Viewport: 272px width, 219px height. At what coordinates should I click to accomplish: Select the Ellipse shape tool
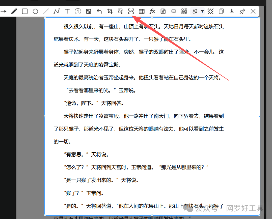[x=35, y=11]
